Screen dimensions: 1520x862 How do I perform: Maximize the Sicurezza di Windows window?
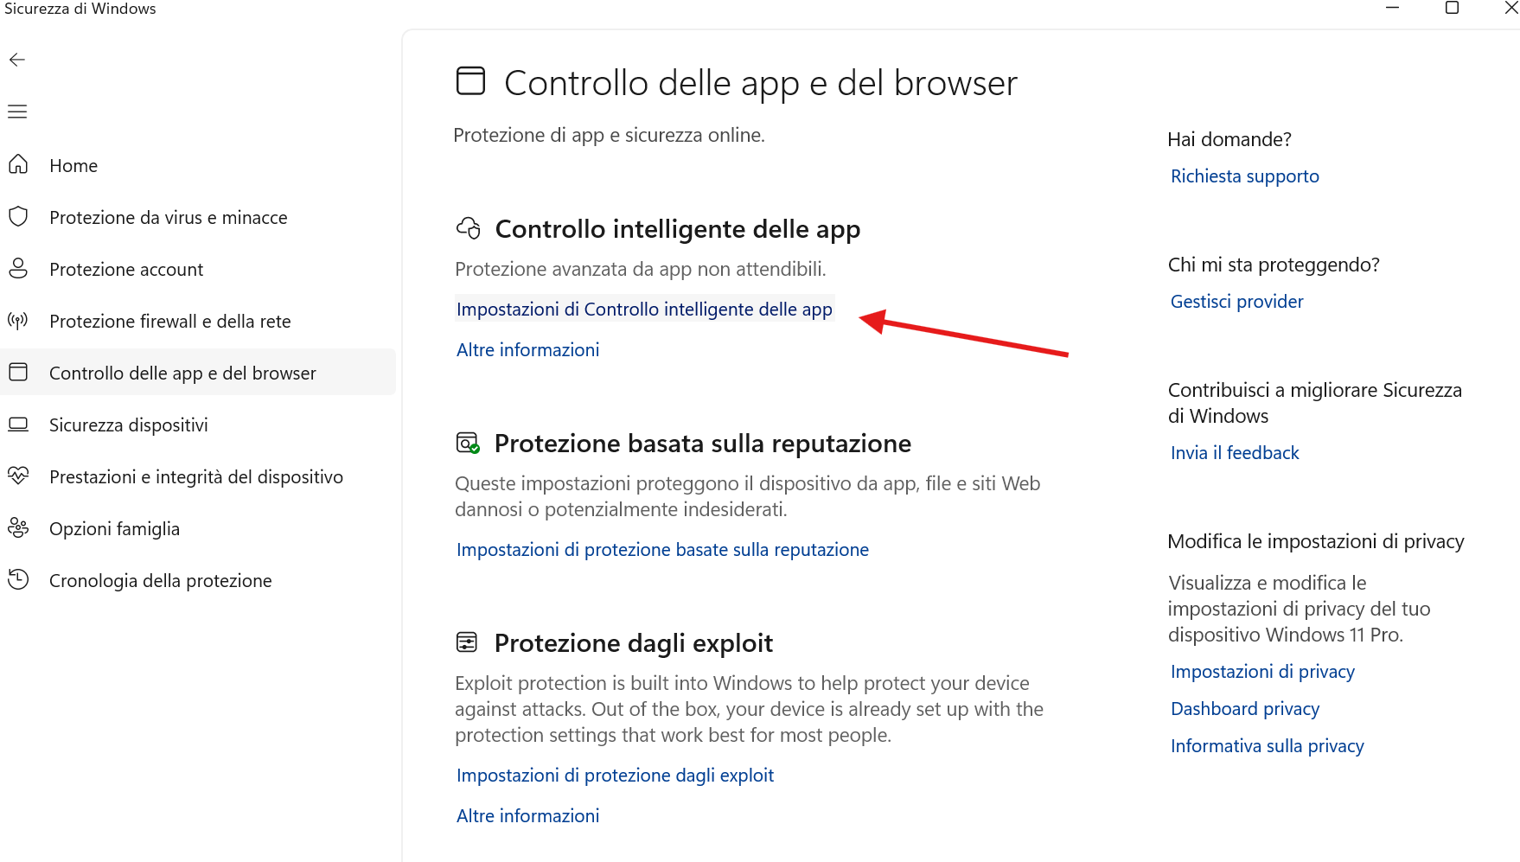pos(1453,8)
